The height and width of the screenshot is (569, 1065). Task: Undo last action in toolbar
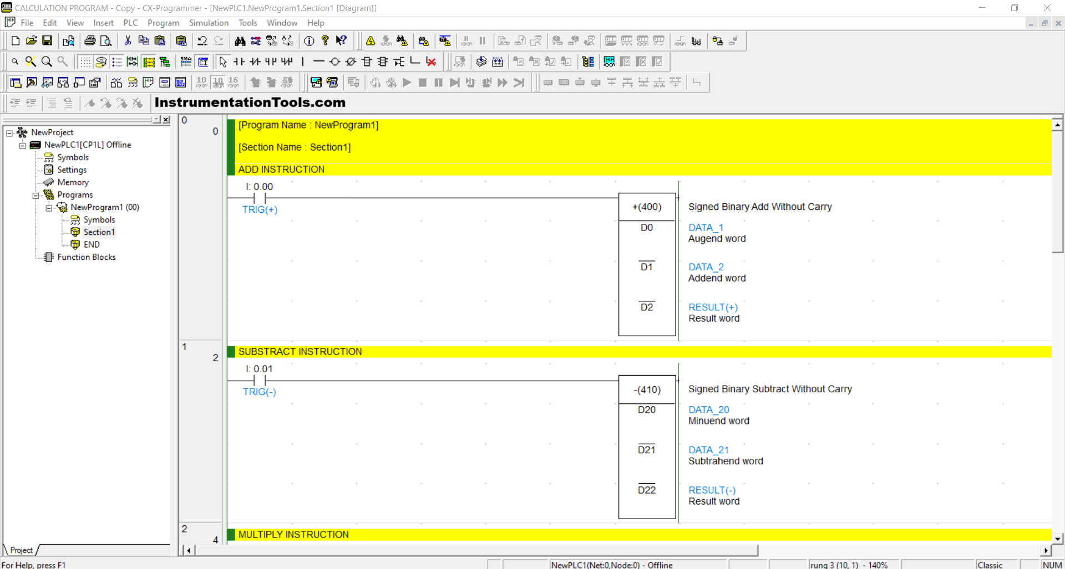(202, 41)
